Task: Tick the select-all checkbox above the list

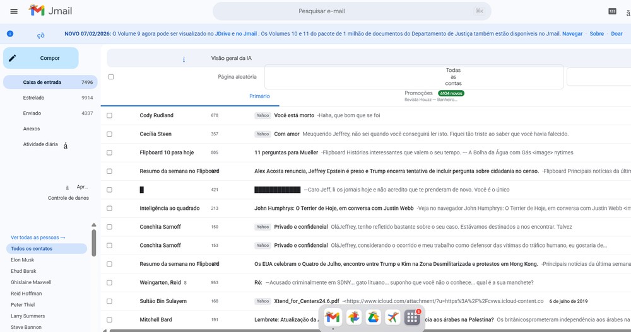Action: click(x=111, y=77)
